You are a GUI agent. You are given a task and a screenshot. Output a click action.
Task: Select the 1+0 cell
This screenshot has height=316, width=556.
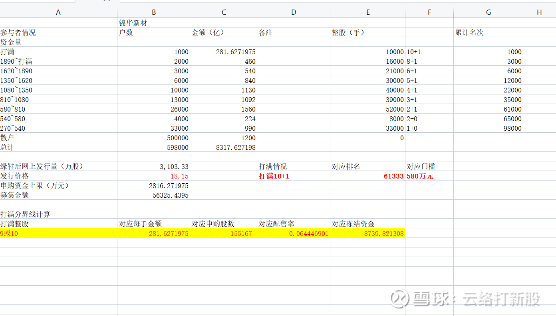[429, 128]
